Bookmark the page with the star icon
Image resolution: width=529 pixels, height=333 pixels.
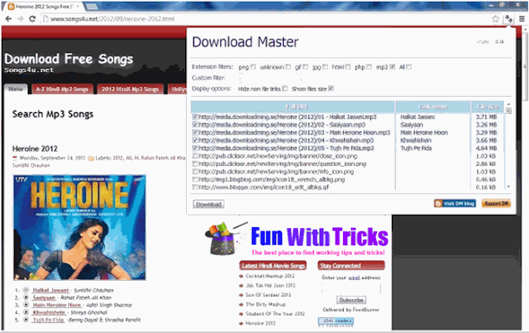click(495, 19)
